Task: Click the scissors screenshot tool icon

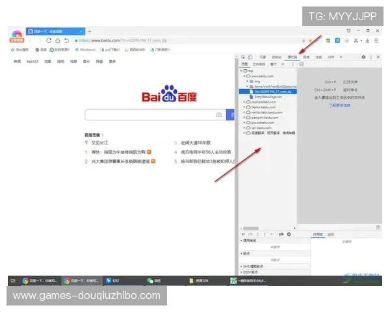Action: point(356,40)
